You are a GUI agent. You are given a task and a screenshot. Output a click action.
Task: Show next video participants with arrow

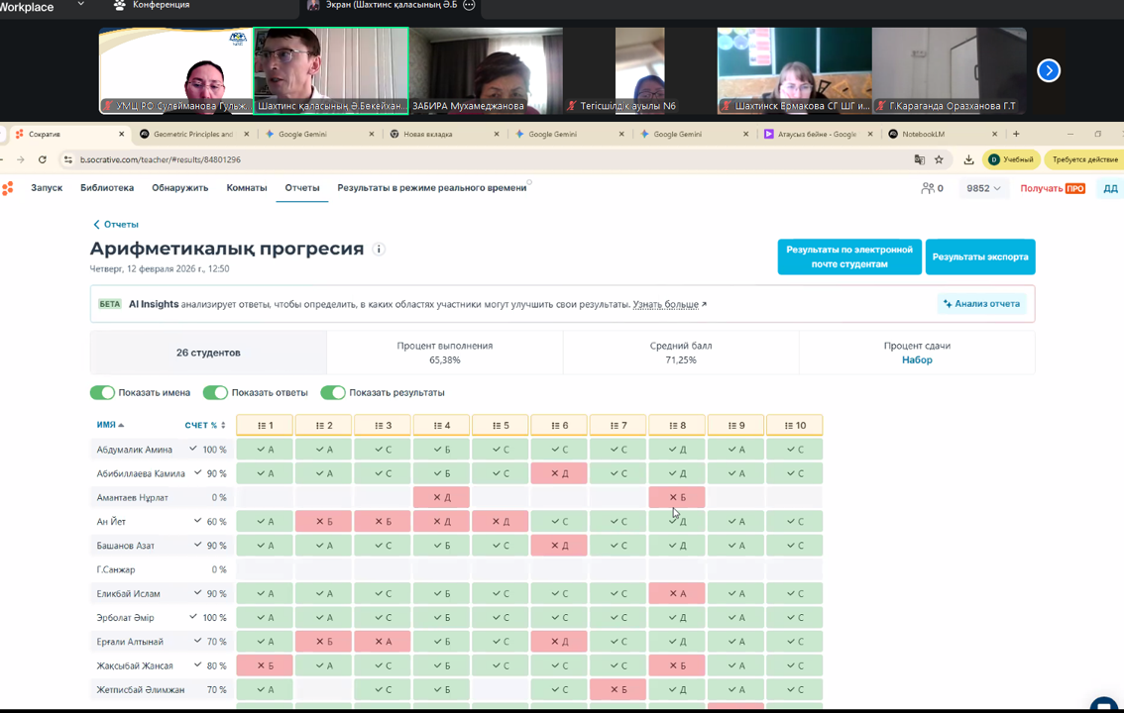tap(1048, 70)
